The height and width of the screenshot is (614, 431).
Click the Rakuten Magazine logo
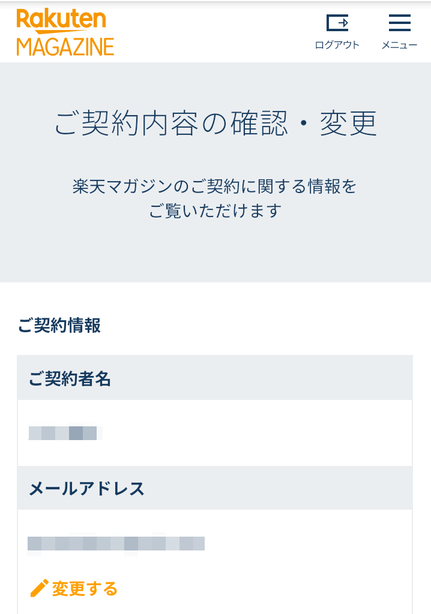pos(65,32)
